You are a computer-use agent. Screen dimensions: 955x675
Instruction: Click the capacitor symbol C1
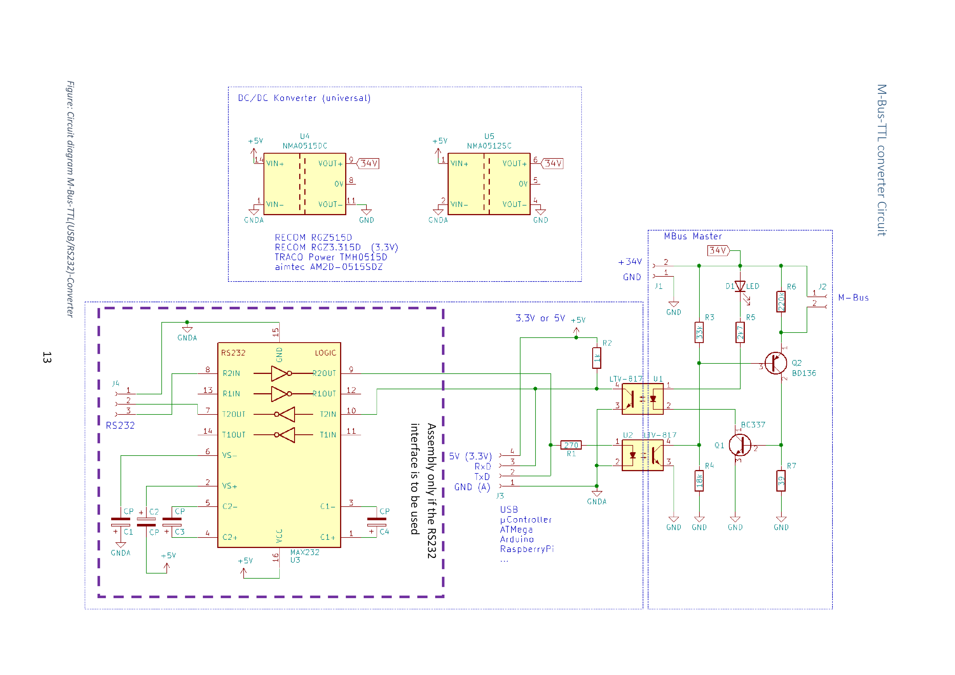[121, 522]
